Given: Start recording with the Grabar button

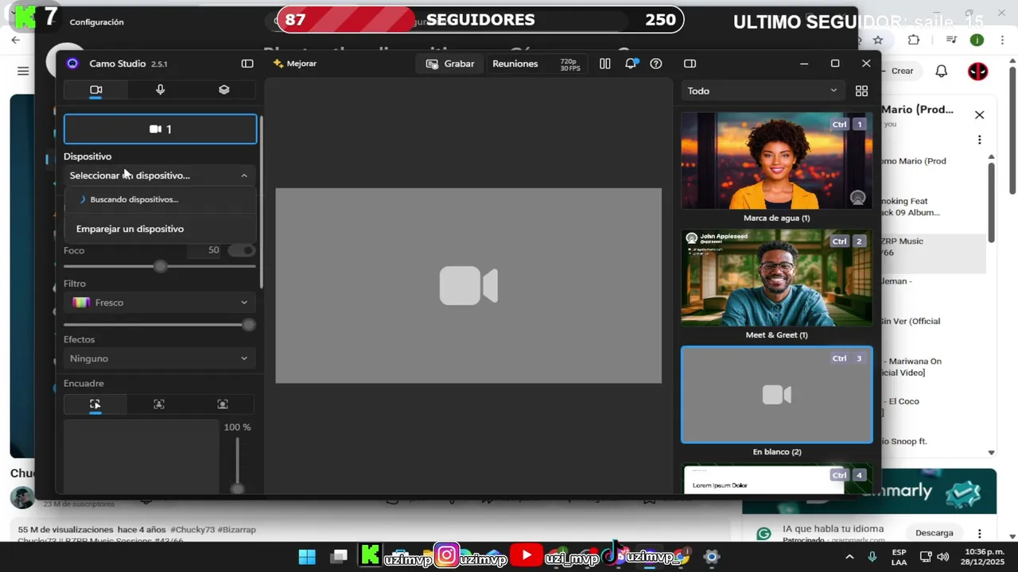Looking at the screenshot, I should (450, 64).
